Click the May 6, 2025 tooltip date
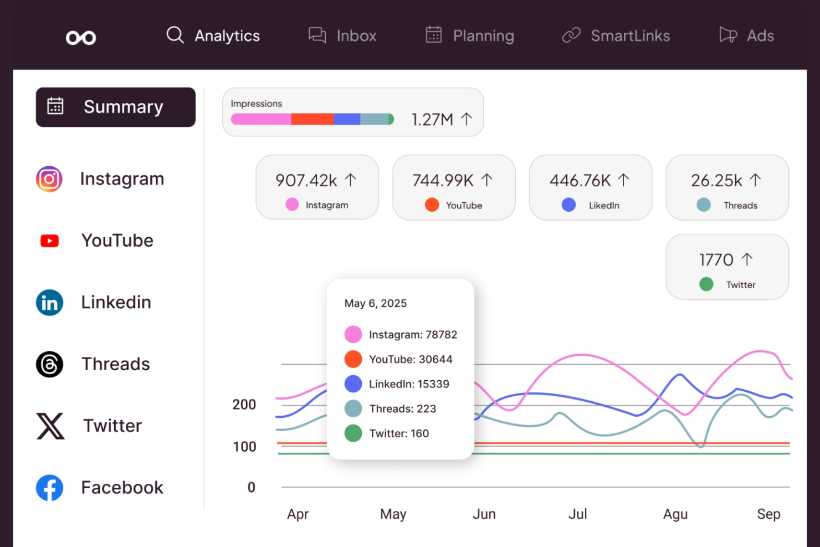Screen dimensions: 820x547 (x=376, y=303)
